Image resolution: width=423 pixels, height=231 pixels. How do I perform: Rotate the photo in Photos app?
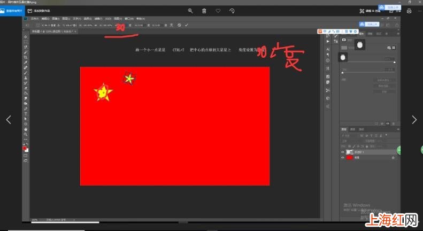pos(232,11)
